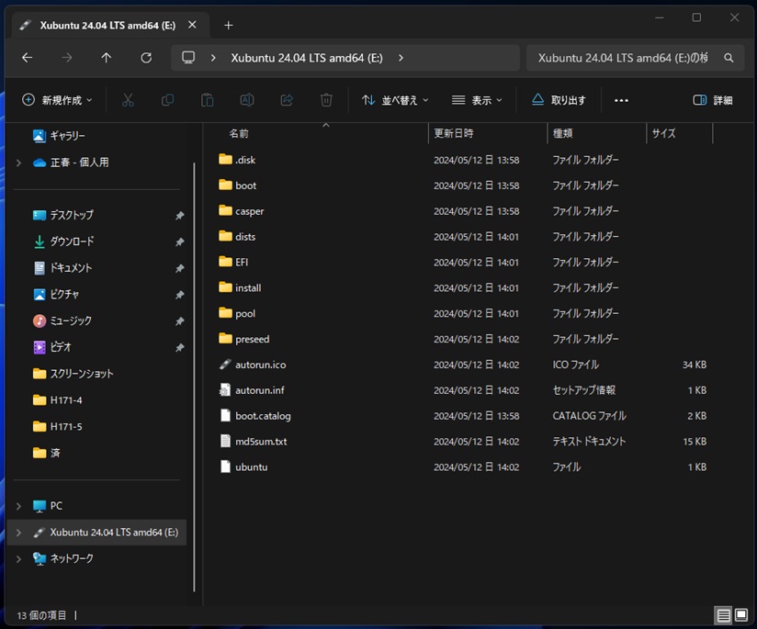Refresh the current folder view
The image size is (757, 629).
click(x=146, y=58)
